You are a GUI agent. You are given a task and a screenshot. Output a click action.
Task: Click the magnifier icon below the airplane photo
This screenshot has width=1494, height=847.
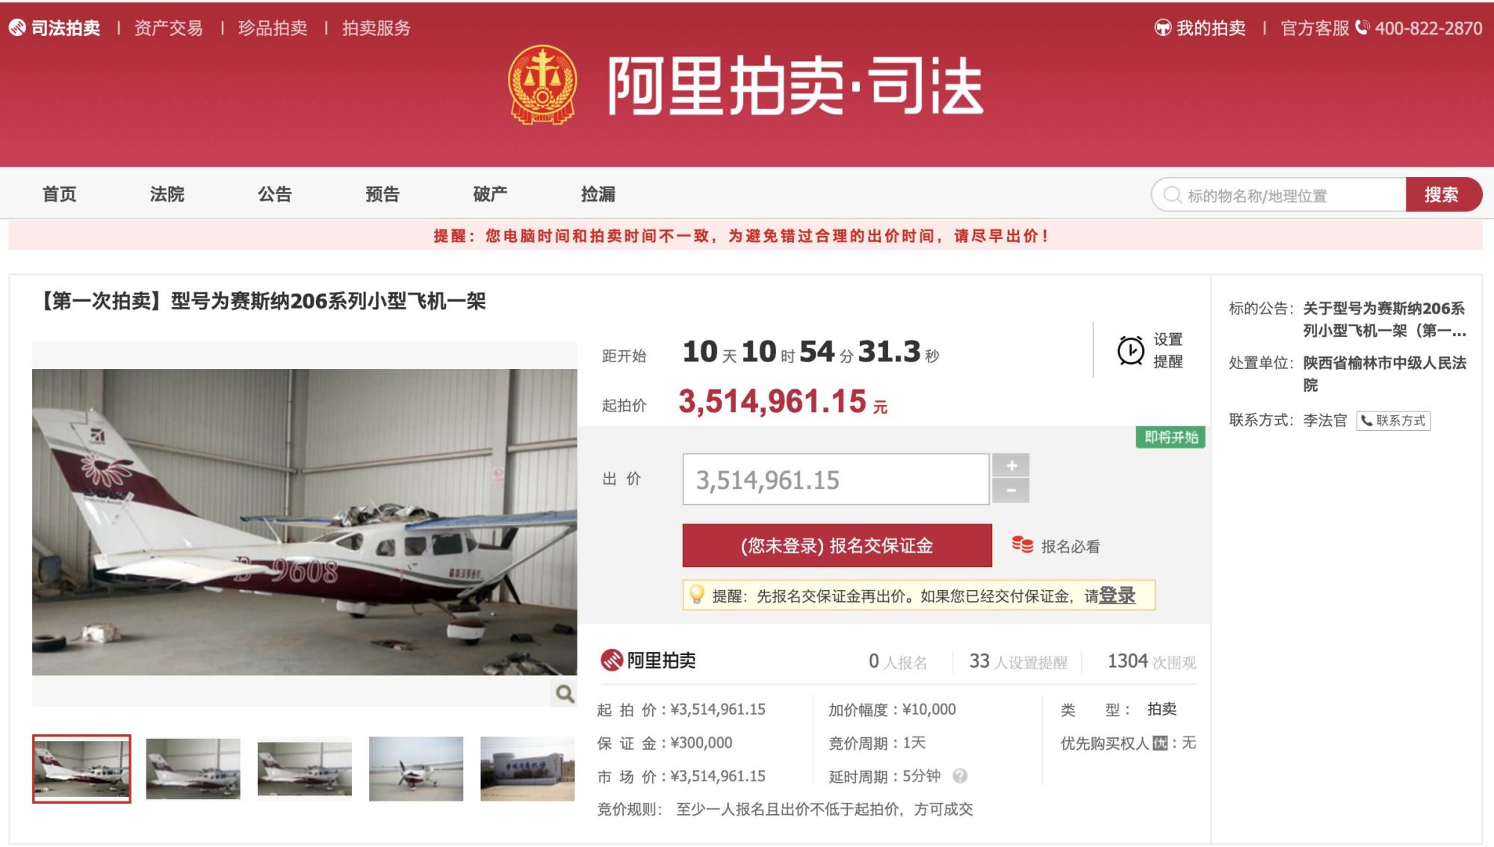tap(565, 694)
